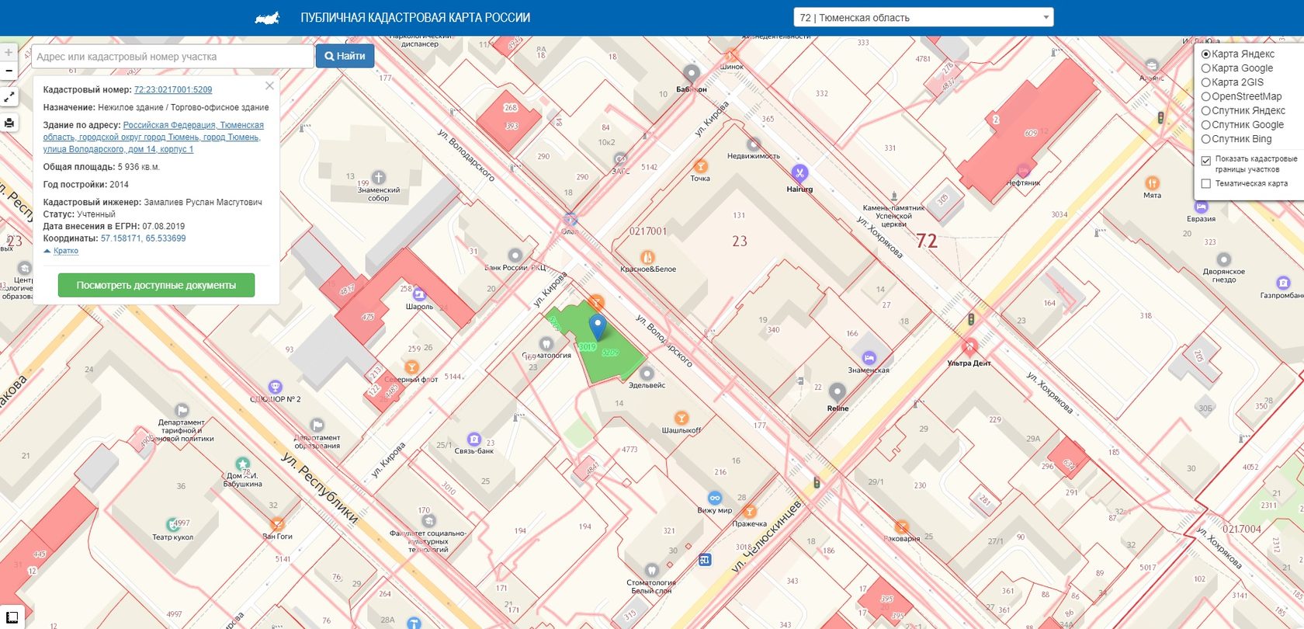
Task: Zoom in with the plus button
Action: coord(9,53)
